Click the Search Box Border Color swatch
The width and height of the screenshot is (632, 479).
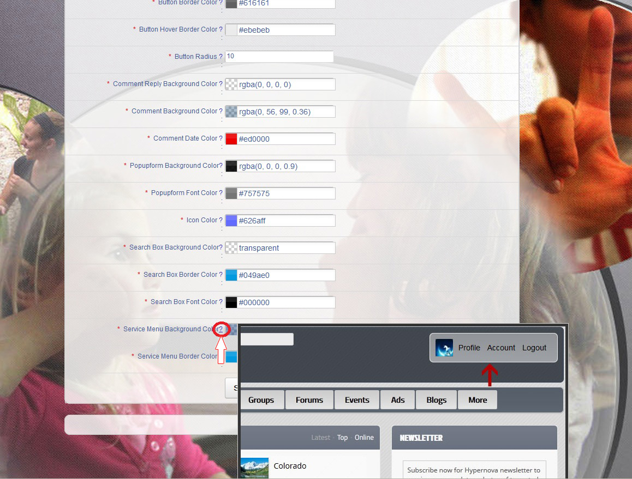(231, 275)
